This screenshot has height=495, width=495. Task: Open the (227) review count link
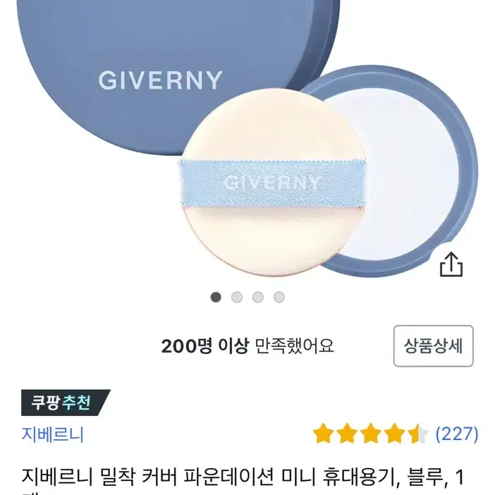coord(457,434)
